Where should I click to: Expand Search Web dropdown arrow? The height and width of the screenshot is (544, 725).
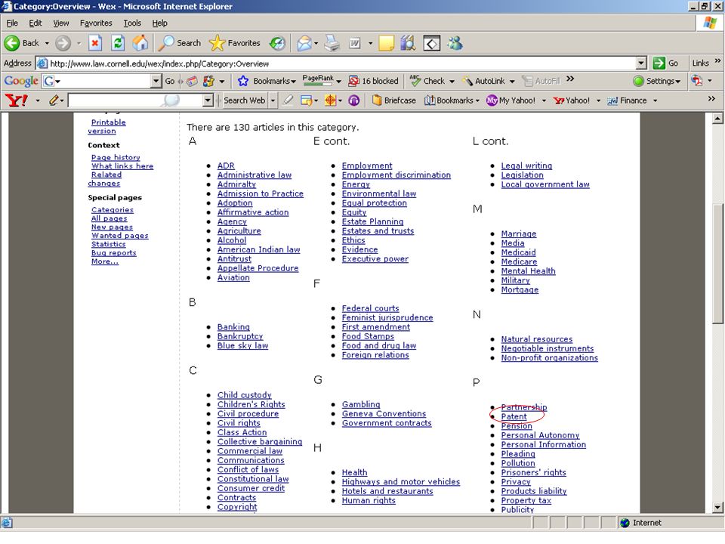273,100
